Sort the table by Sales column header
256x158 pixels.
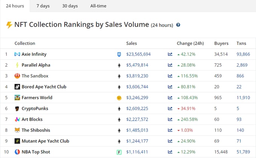coord(131,43)
